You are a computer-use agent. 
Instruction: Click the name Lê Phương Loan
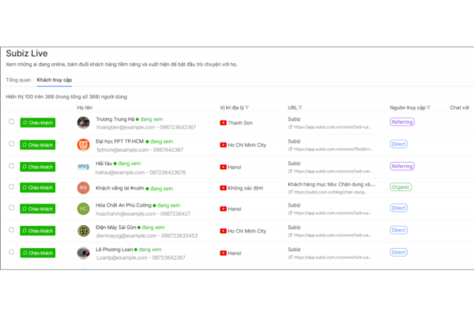pyautogui.click(x=115, y=250)
